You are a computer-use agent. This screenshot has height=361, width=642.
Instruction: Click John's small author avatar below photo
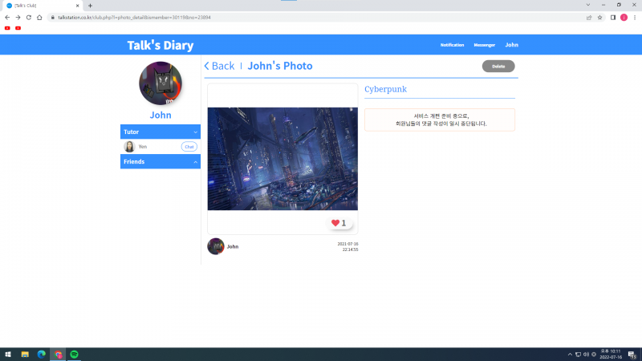(215, 246)
